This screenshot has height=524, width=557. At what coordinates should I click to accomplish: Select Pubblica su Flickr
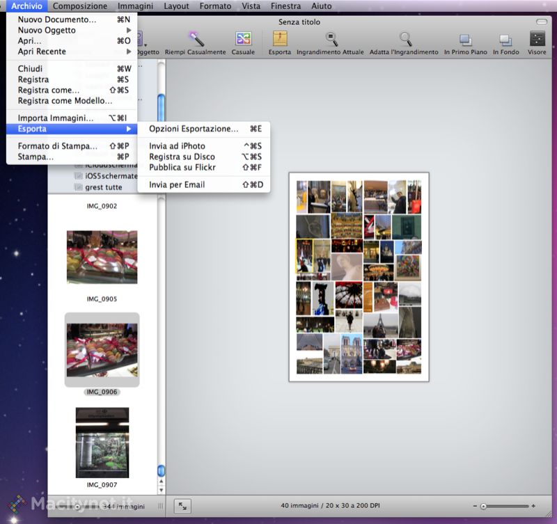[182, 168]
